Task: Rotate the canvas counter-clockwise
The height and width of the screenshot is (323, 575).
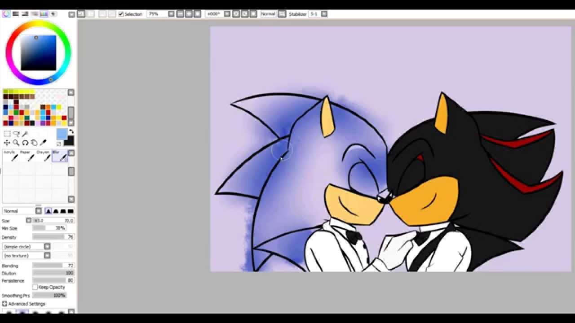Action: 236,14
